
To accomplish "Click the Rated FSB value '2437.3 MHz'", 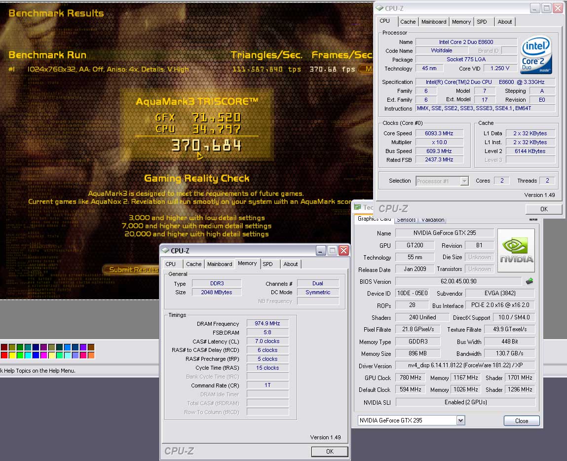I will tap(439, 159).
